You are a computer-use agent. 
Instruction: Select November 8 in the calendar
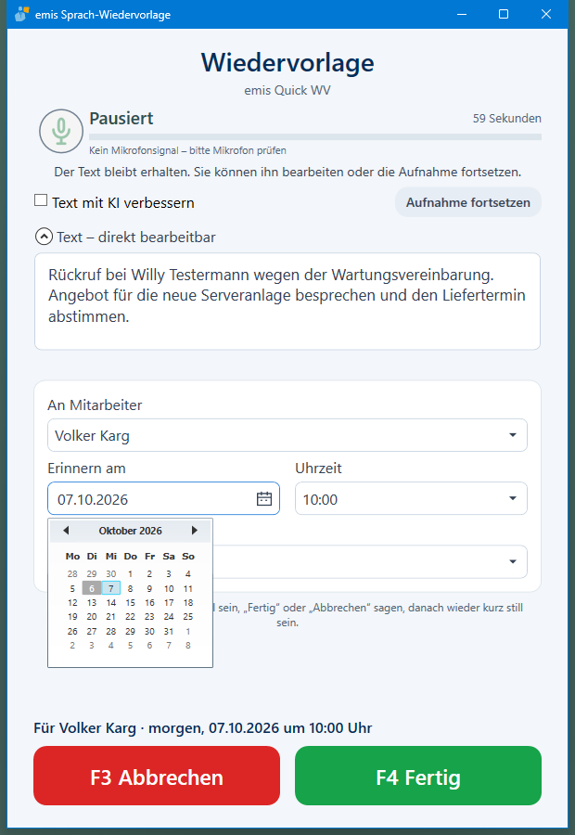coord(188,646)
